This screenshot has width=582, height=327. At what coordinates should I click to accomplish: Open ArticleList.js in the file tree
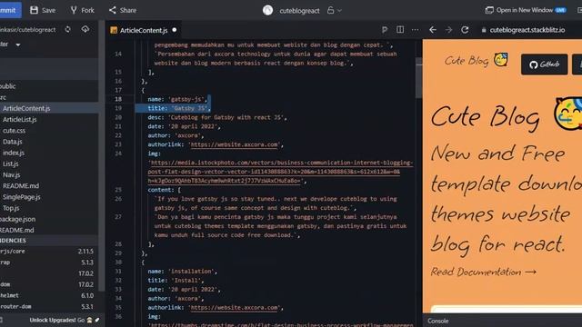[20, 119]
